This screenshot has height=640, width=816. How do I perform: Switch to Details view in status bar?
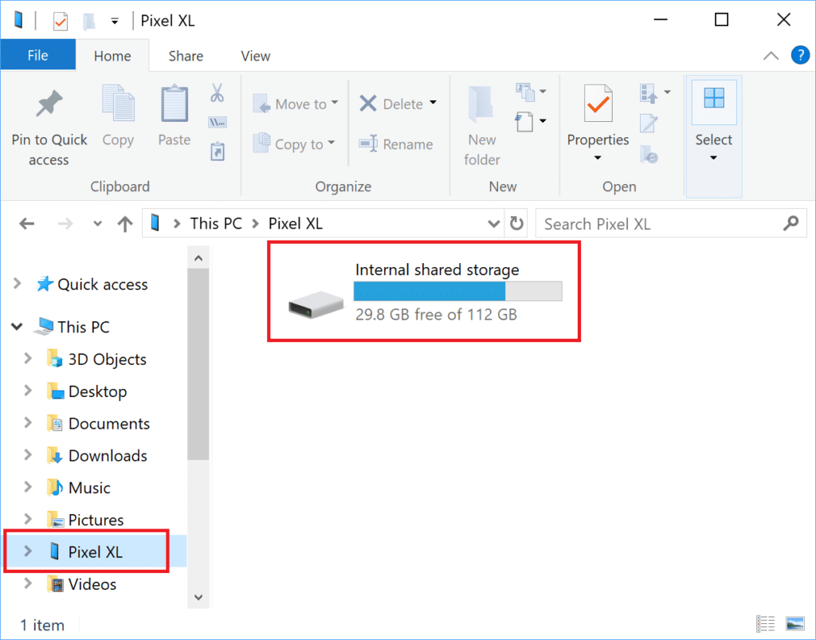(x=766, y=623)
